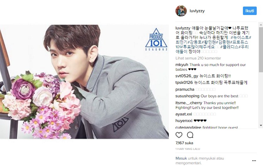Screen dimensions: 263x168
Task: Open commenter tpsk0126's profile
Action: tap(184, 82)
